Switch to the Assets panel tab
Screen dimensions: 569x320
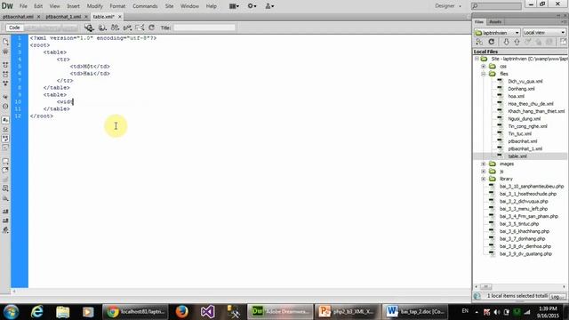[495, 22]
